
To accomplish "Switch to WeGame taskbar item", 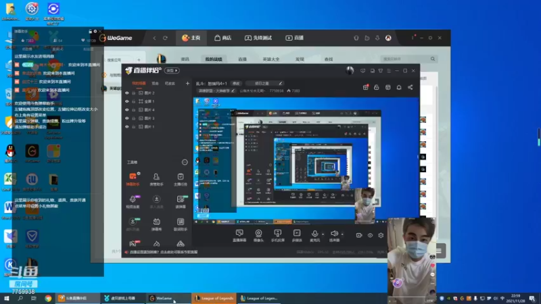I will (x=168, y=298).
